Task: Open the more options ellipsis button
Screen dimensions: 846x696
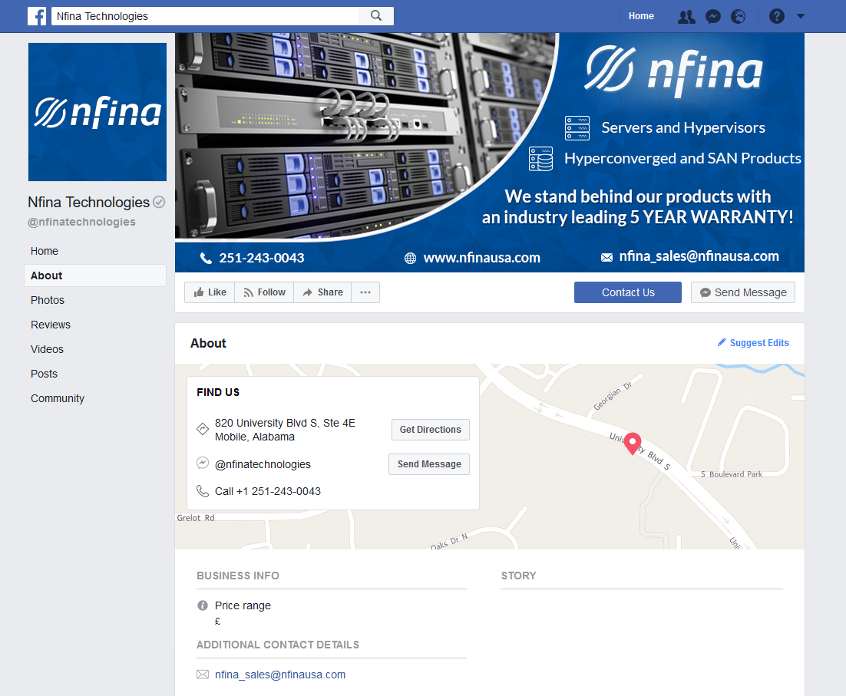Action: 365,292
